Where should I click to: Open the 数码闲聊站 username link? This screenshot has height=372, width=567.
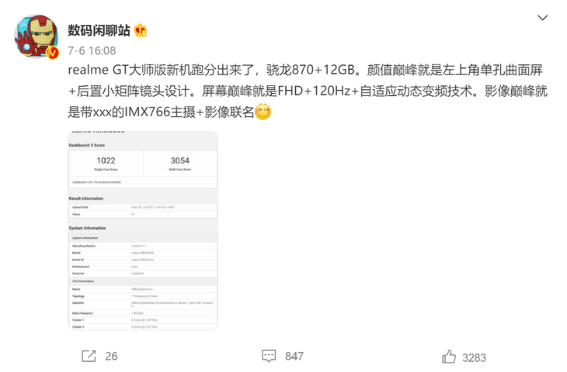click(x=99, y=30)
